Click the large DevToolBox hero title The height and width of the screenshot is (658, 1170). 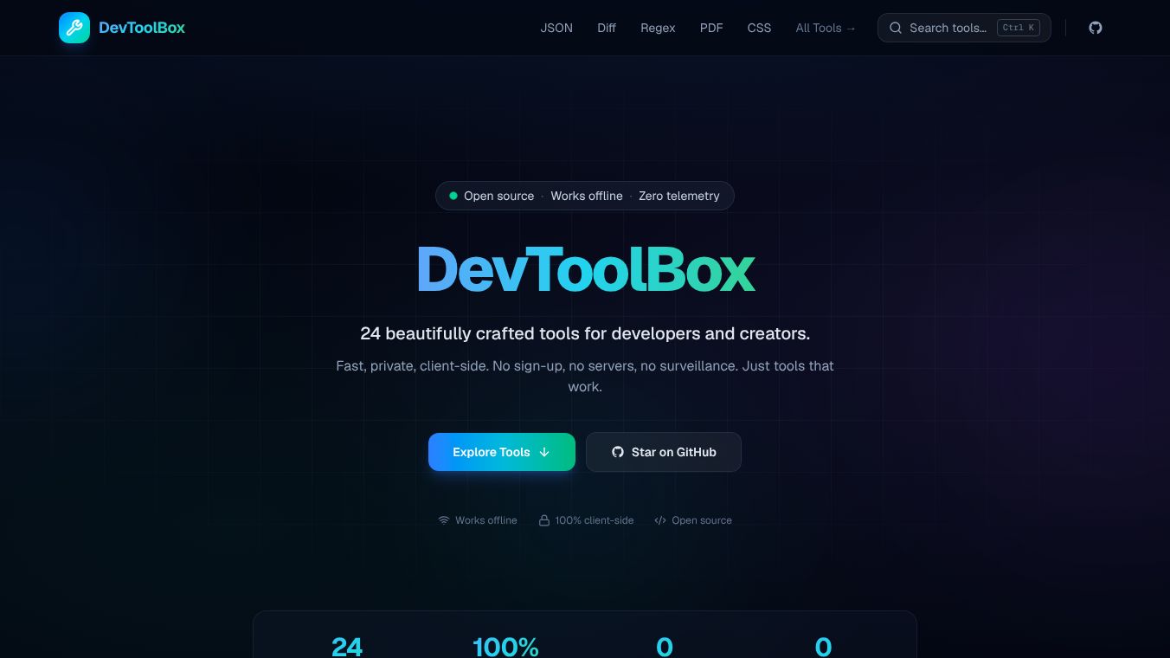pyautogui.click(x=586, y=269)
